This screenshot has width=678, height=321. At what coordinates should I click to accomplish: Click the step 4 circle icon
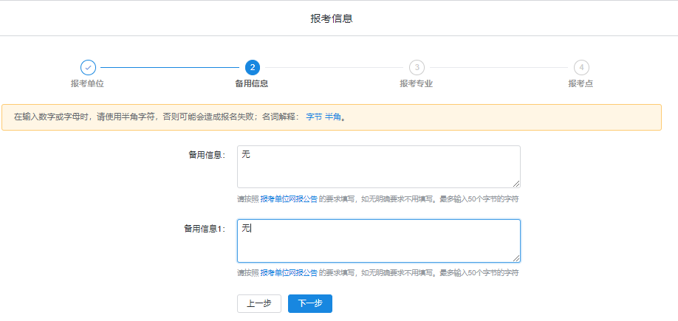click(x=581, y=67)
